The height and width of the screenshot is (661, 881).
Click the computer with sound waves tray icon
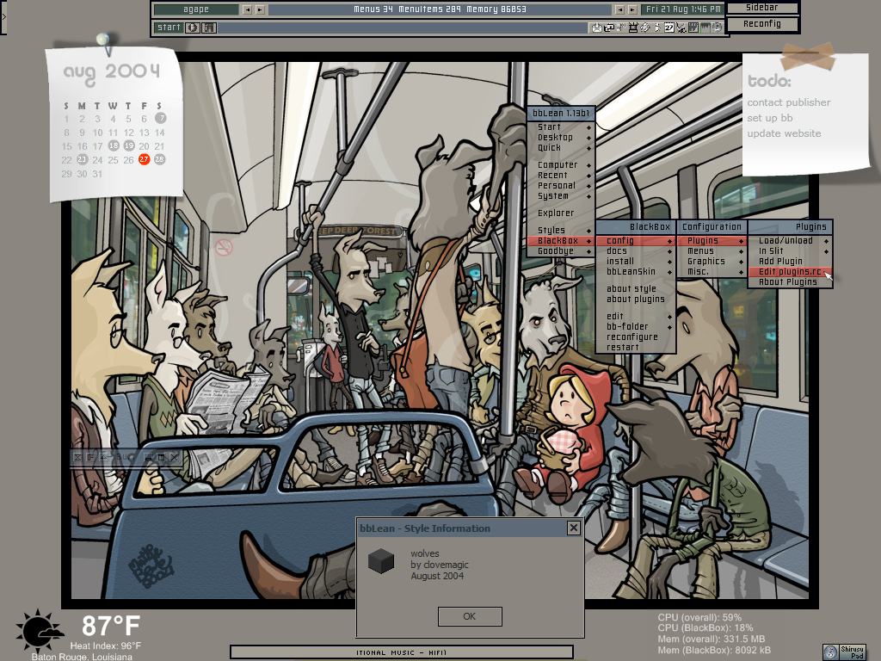[x=621, y=28]
